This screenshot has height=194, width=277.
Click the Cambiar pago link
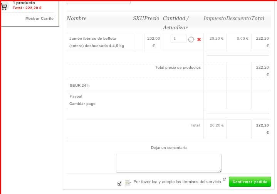coord(82,104)
